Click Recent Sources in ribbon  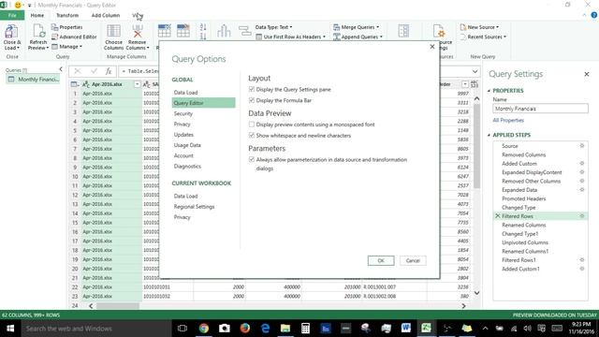tap(483, 37)
